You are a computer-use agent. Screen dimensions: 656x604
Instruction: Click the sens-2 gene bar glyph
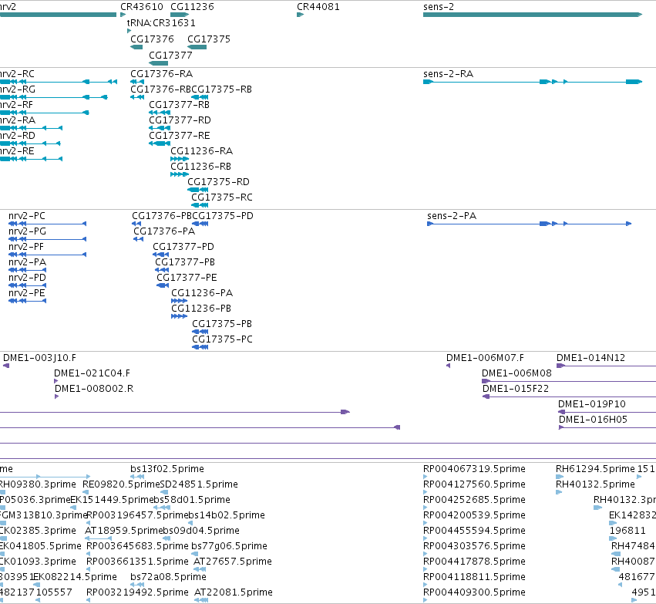click(x=533, y=15)
